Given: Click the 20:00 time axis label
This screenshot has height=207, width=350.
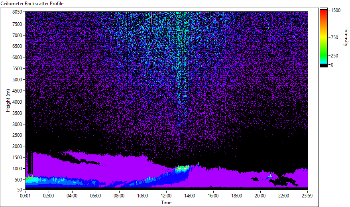Looking at the screenshot, I should pyautogui.click(x=260, y=196).
